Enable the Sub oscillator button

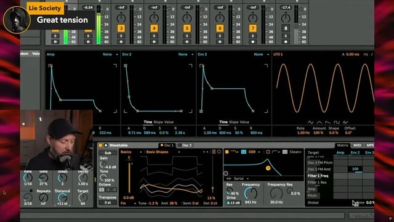pyautogui.click(x=108, y=153)
